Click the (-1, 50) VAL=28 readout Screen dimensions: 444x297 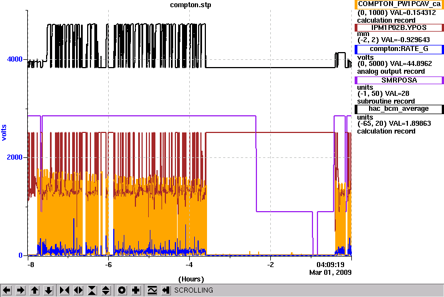[383, 94]
